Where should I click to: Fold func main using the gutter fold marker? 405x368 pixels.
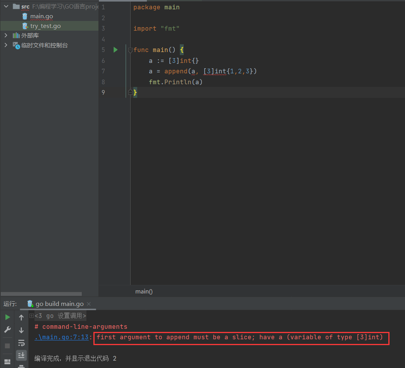[x=131, y=50]
